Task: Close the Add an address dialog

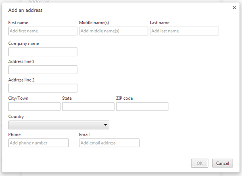Action: coord(234,8)
